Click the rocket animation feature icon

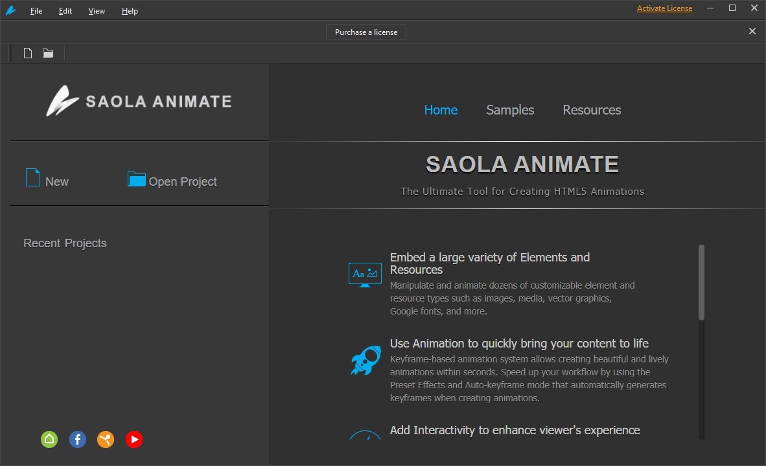pyautogui.click(x=365, y=361)
